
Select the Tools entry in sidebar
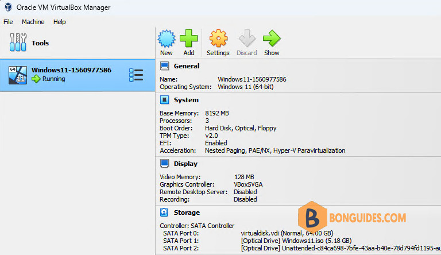pyautogui.click(x=78, y=42)
